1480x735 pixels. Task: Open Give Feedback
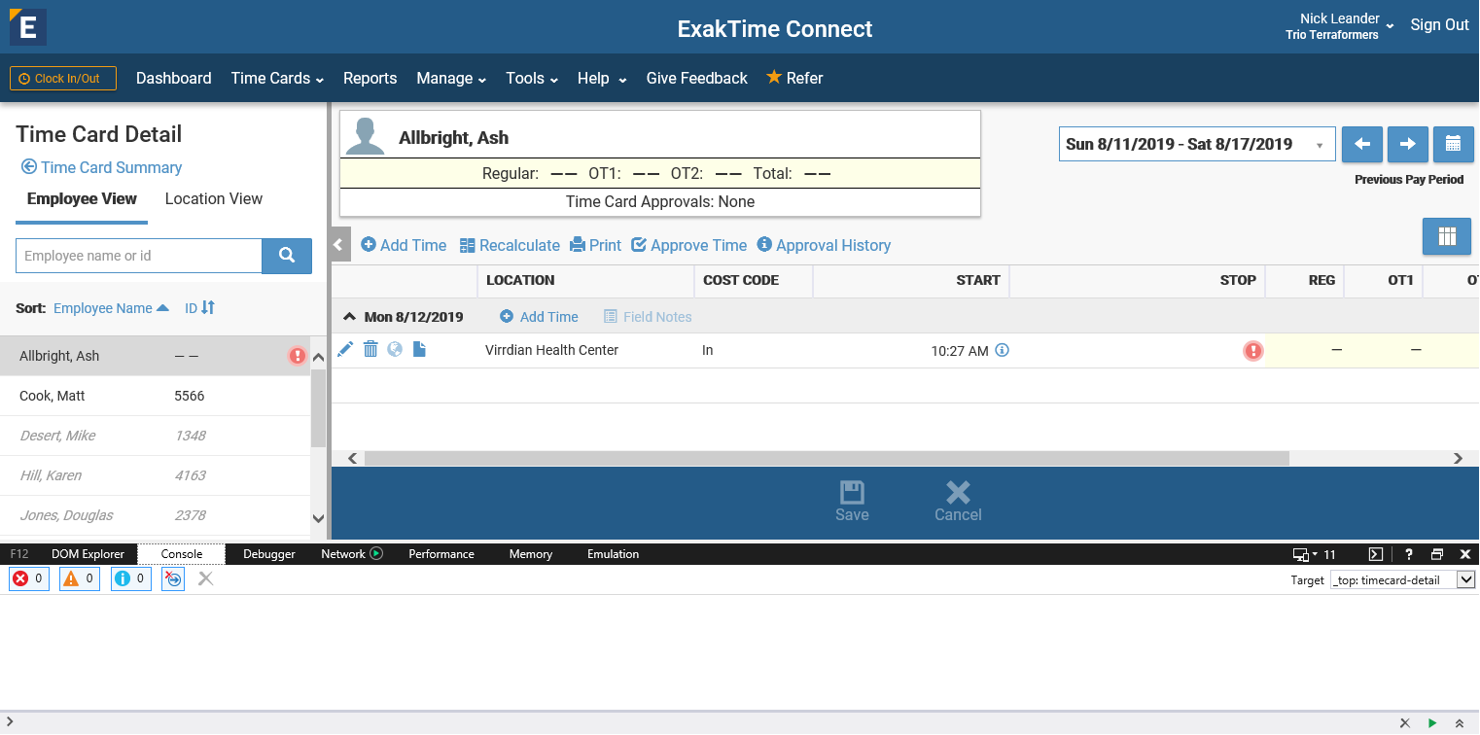point(697,79)
